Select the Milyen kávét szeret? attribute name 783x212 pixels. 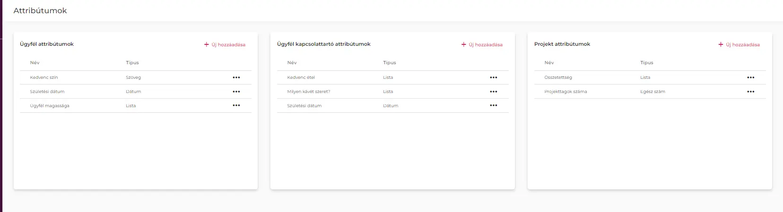click(309, 92)
